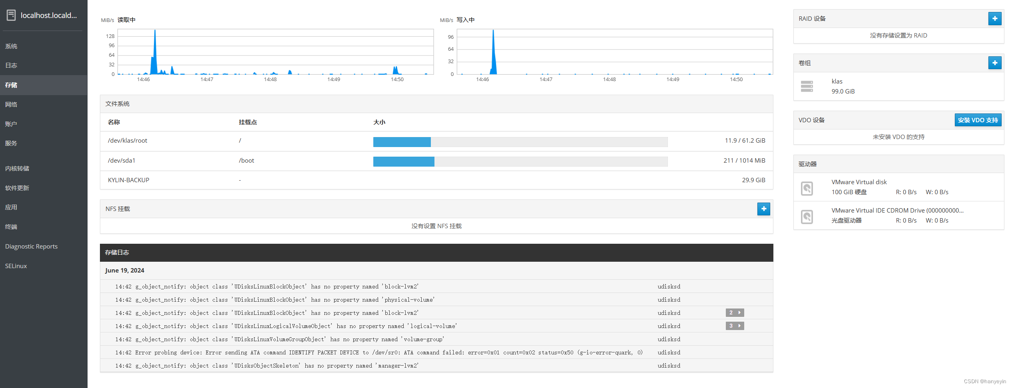
Task: Select 存储 in the sidebar
Action: pos(44,85)
